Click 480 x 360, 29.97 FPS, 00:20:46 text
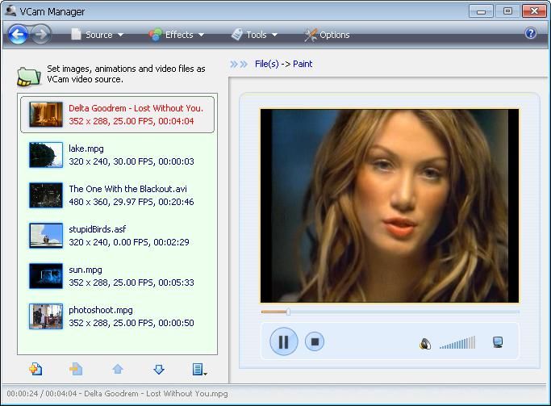This screenshot has width=551, height=406. (x=131, y=202)
